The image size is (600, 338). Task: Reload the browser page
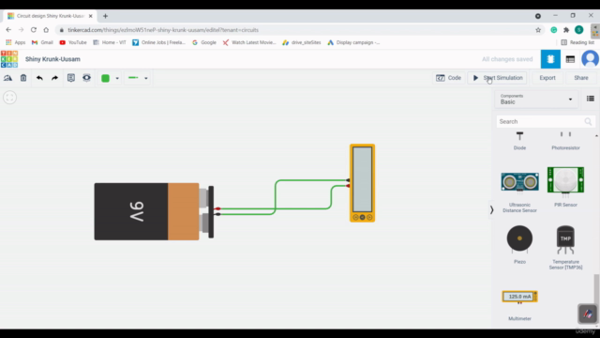click(34, 30)
